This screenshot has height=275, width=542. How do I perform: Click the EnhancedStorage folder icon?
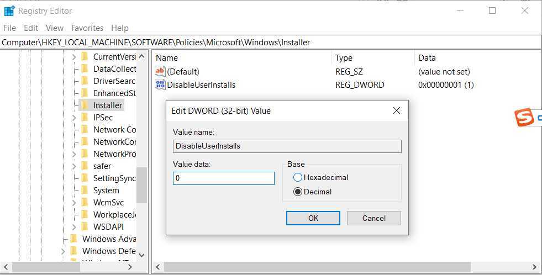pyautogui.click(x=85, y=93)
